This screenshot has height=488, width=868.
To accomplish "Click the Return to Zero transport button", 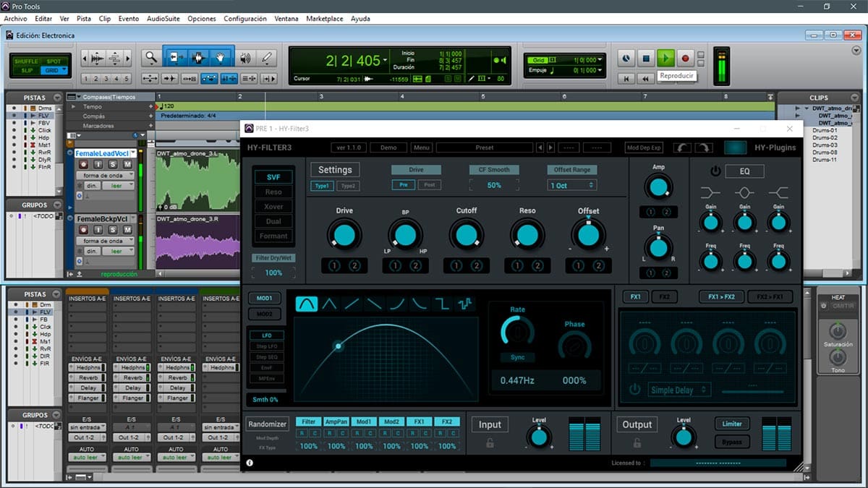I will click(x=627, y=78).
